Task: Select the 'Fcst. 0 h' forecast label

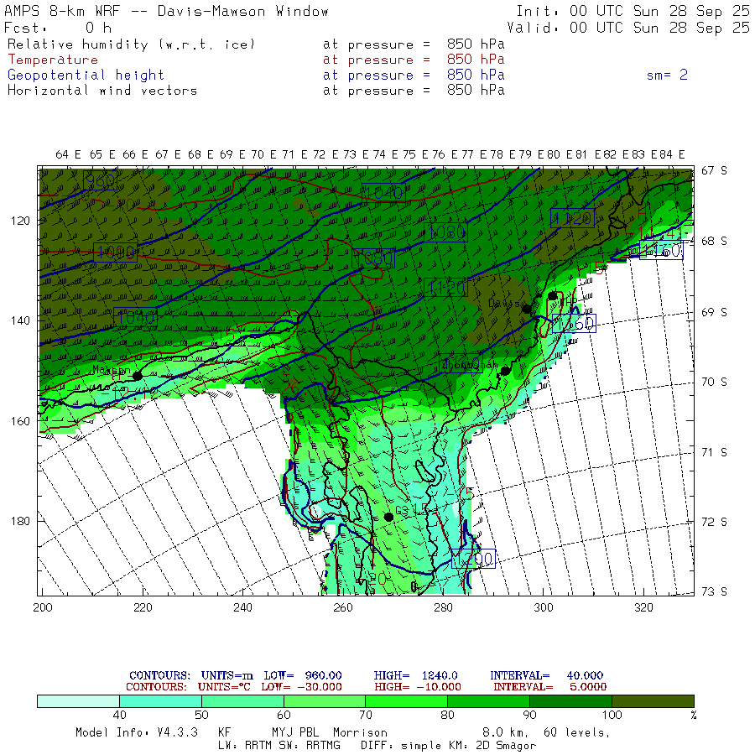Action: click(x=58, y=27)
